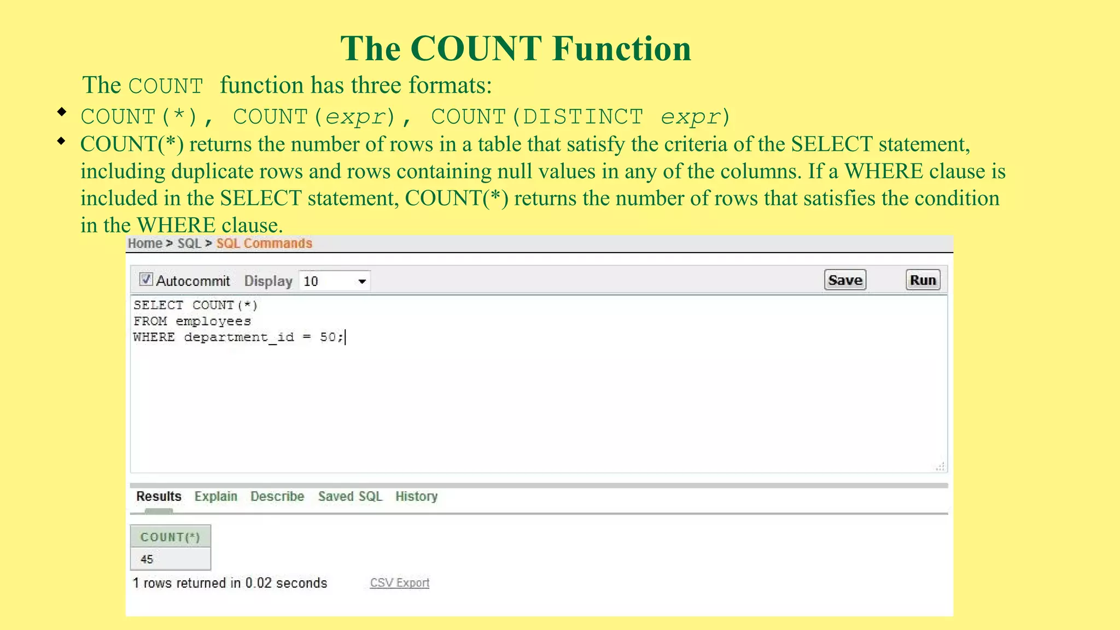
Task: Click the 'SELECT COUNT(*)' query line
Action: point(195,305)
